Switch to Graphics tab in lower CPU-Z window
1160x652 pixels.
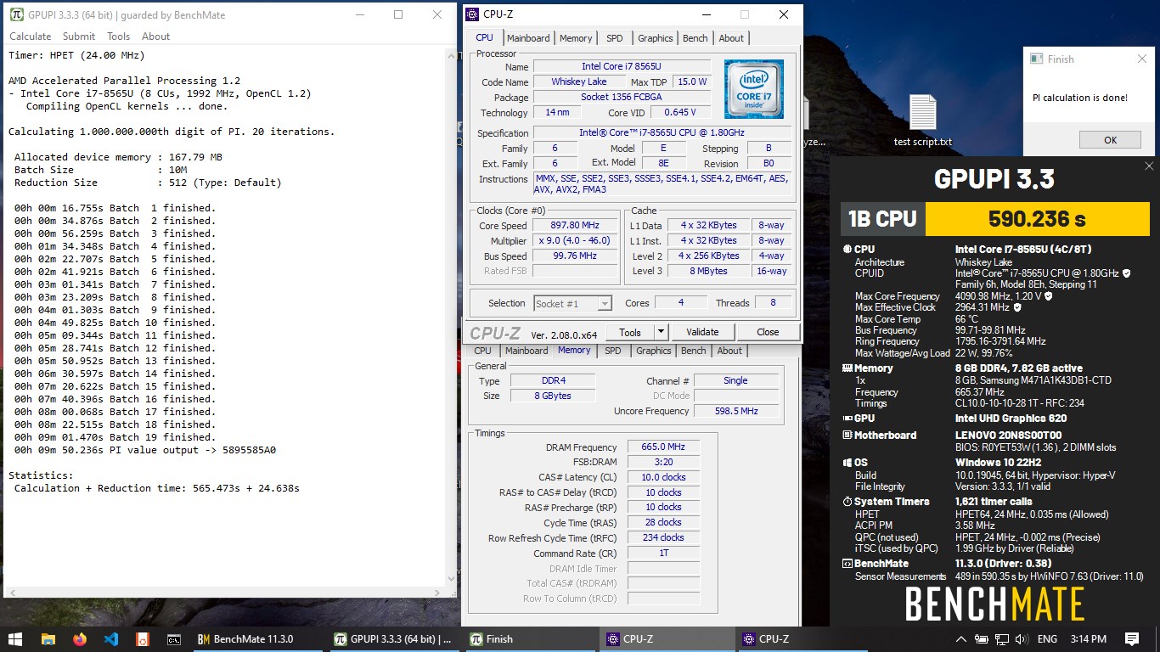click(653, 351)
